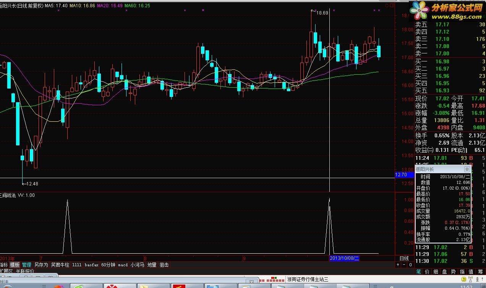Click the 2013/10/08/二 date marker
486x288 pixels.
[344, 258]
